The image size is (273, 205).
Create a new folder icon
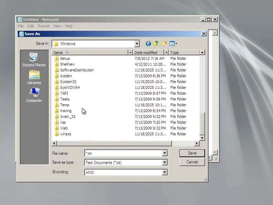click(164, 43)
